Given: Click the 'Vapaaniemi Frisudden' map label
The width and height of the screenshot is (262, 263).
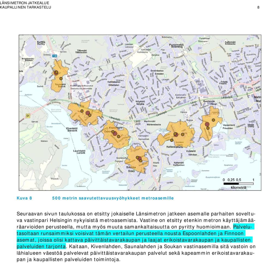Looking at the screenshot, I should (x=229, y=127).
